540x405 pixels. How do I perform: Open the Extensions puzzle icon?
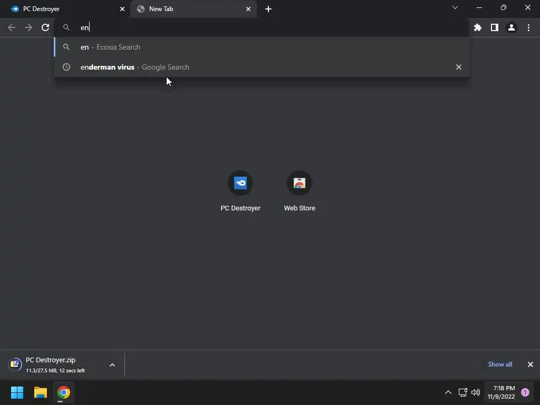pos(478,27)
